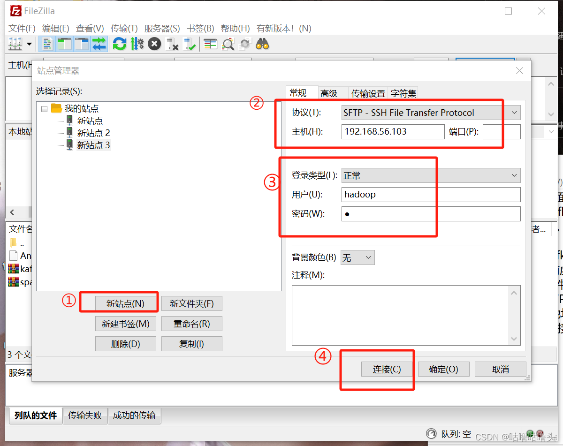Click the 重命名(R) button
This screenshot has height=446, width=563.
pos(192,324)
